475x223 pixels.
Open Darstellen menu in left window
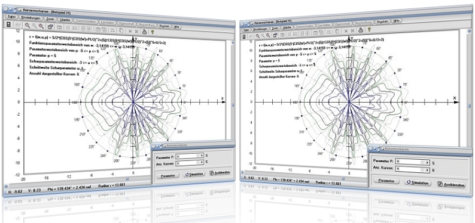[x=107, y=23]
